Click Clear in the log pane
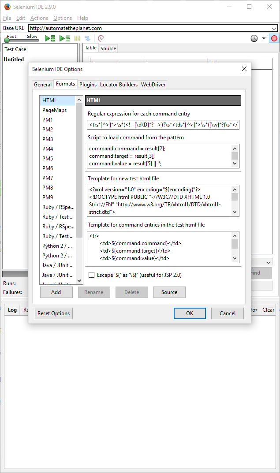Screen dimensions: 280x473 point(268,310)
